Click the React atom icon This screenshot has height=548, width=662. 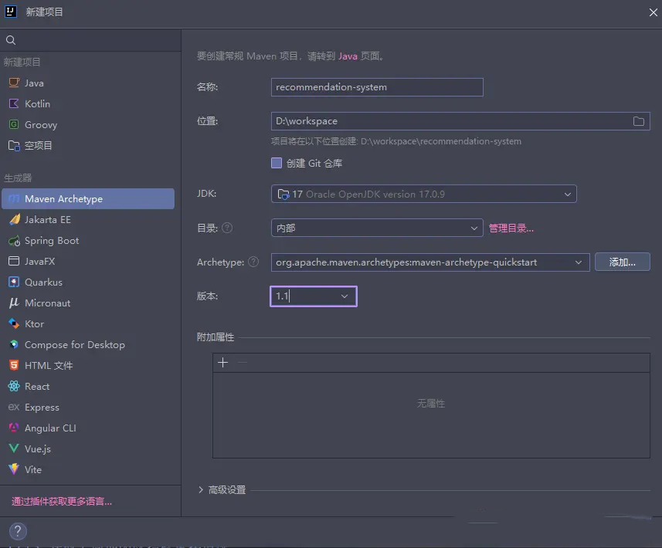[14, 386]
